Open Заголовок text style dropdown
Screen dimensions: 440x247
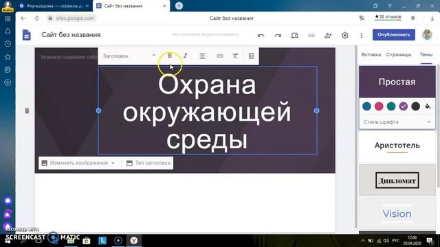[129, 56]
